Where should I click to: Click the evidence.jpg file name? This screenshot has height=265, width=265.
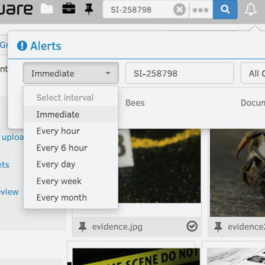pos(117,227)
